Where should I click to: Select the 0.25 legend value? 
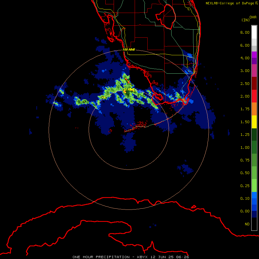(x=245, y=186)
